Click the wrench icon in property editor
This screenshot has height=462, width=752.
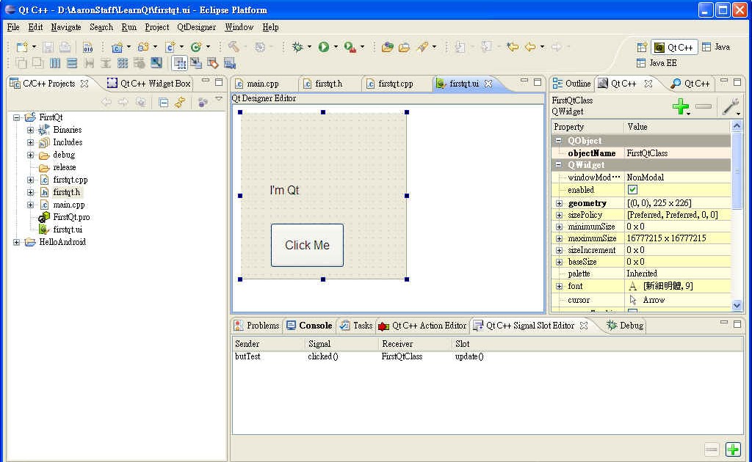730,107
